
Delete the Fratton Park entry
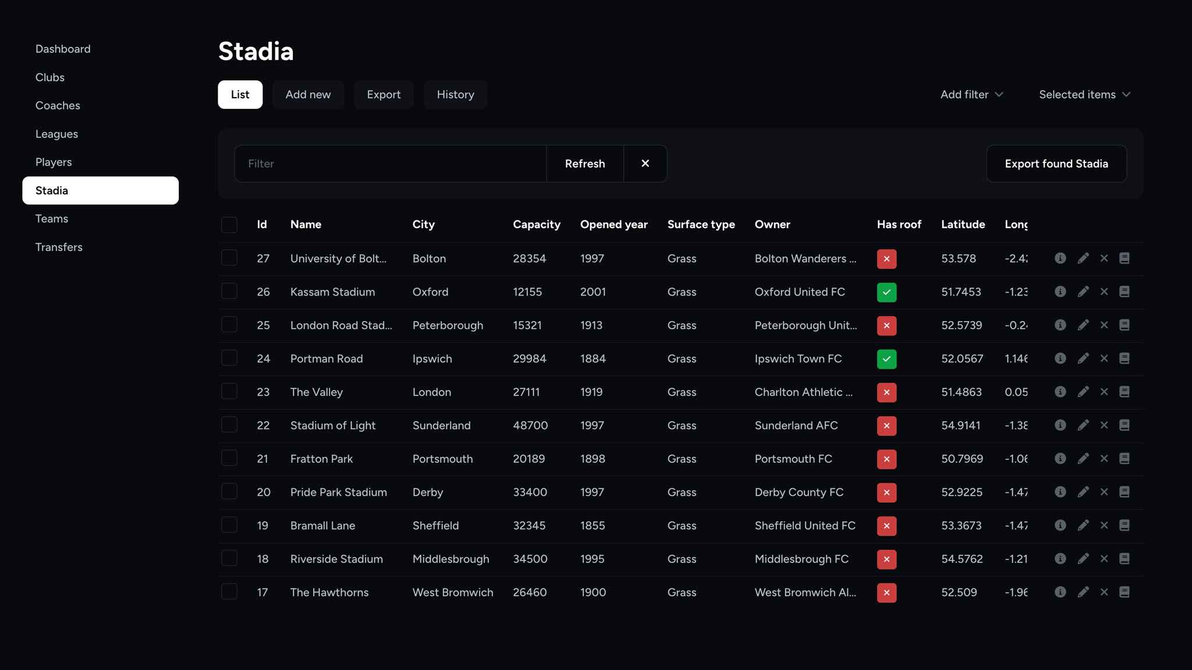pyautogui.click(x=1104, y=458)
